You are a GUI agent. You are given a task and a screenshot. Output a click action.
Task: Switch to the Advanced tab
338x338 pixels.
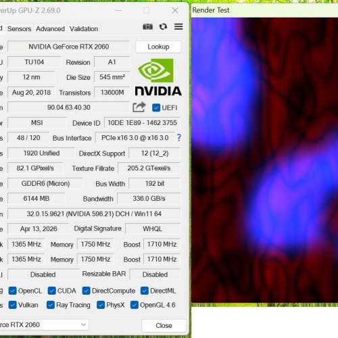[50, 29]
